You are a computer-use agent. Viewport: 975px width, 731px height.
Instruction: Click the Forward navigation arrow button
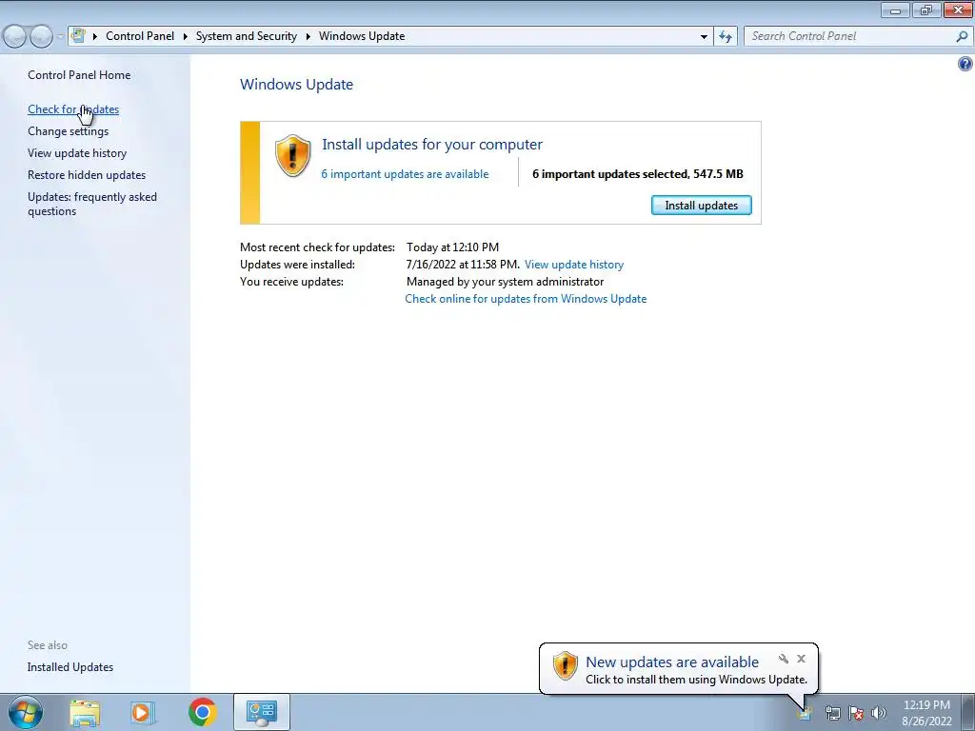(x=41, y=37)
